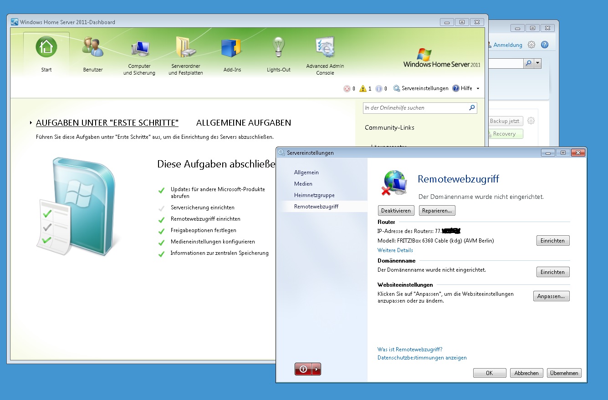Image resolution: width=608 pixels, height=400 pixels.
Task: Click Anmeldung in the background window
Action: tap(508, 45)
